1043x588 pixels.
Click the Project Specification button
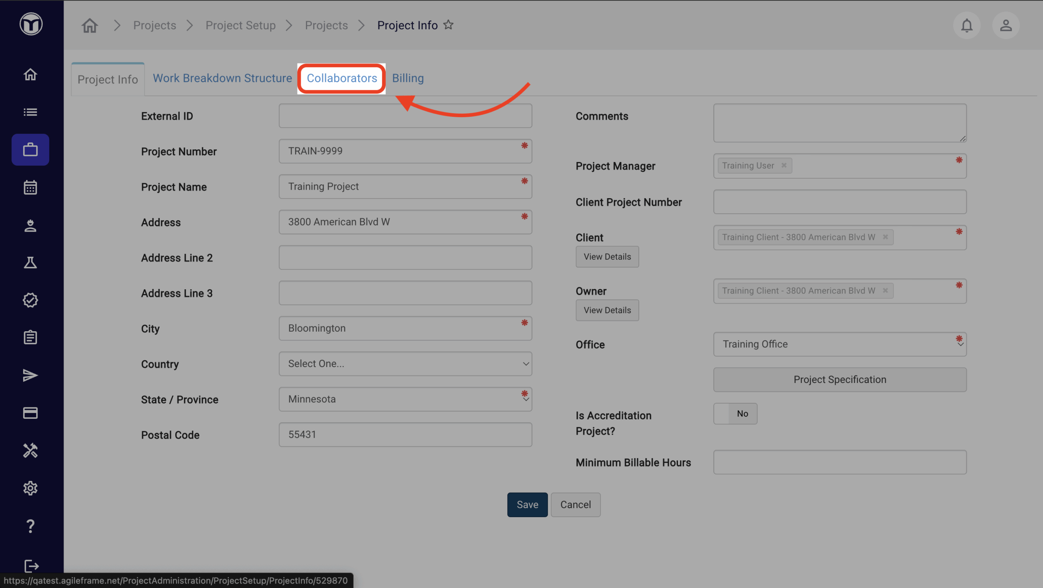[839, 380]
